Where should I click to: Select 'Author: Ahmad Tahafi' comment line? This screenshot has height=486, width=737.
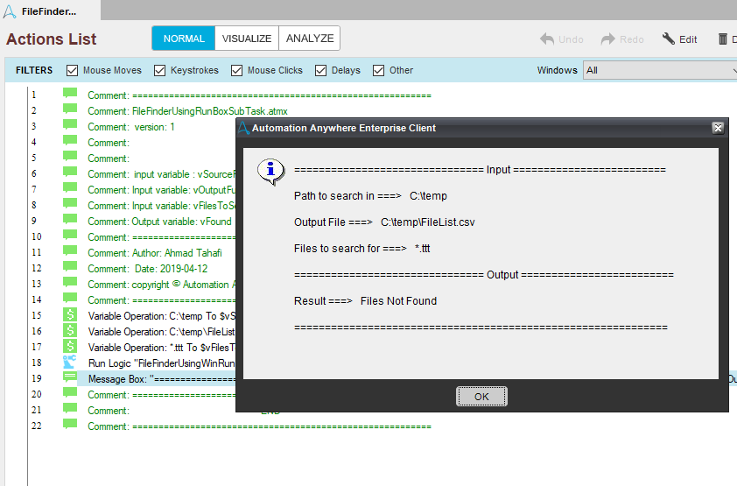coord(155,253)
